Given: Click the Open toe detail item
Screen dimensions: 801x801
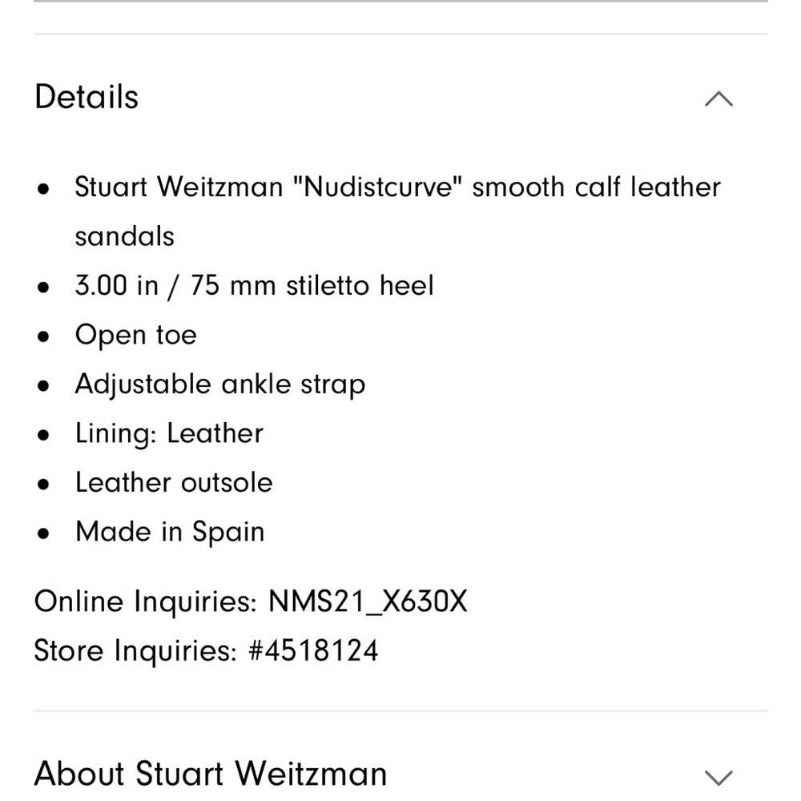Looking at the screenshot, I should click(136, 335).
